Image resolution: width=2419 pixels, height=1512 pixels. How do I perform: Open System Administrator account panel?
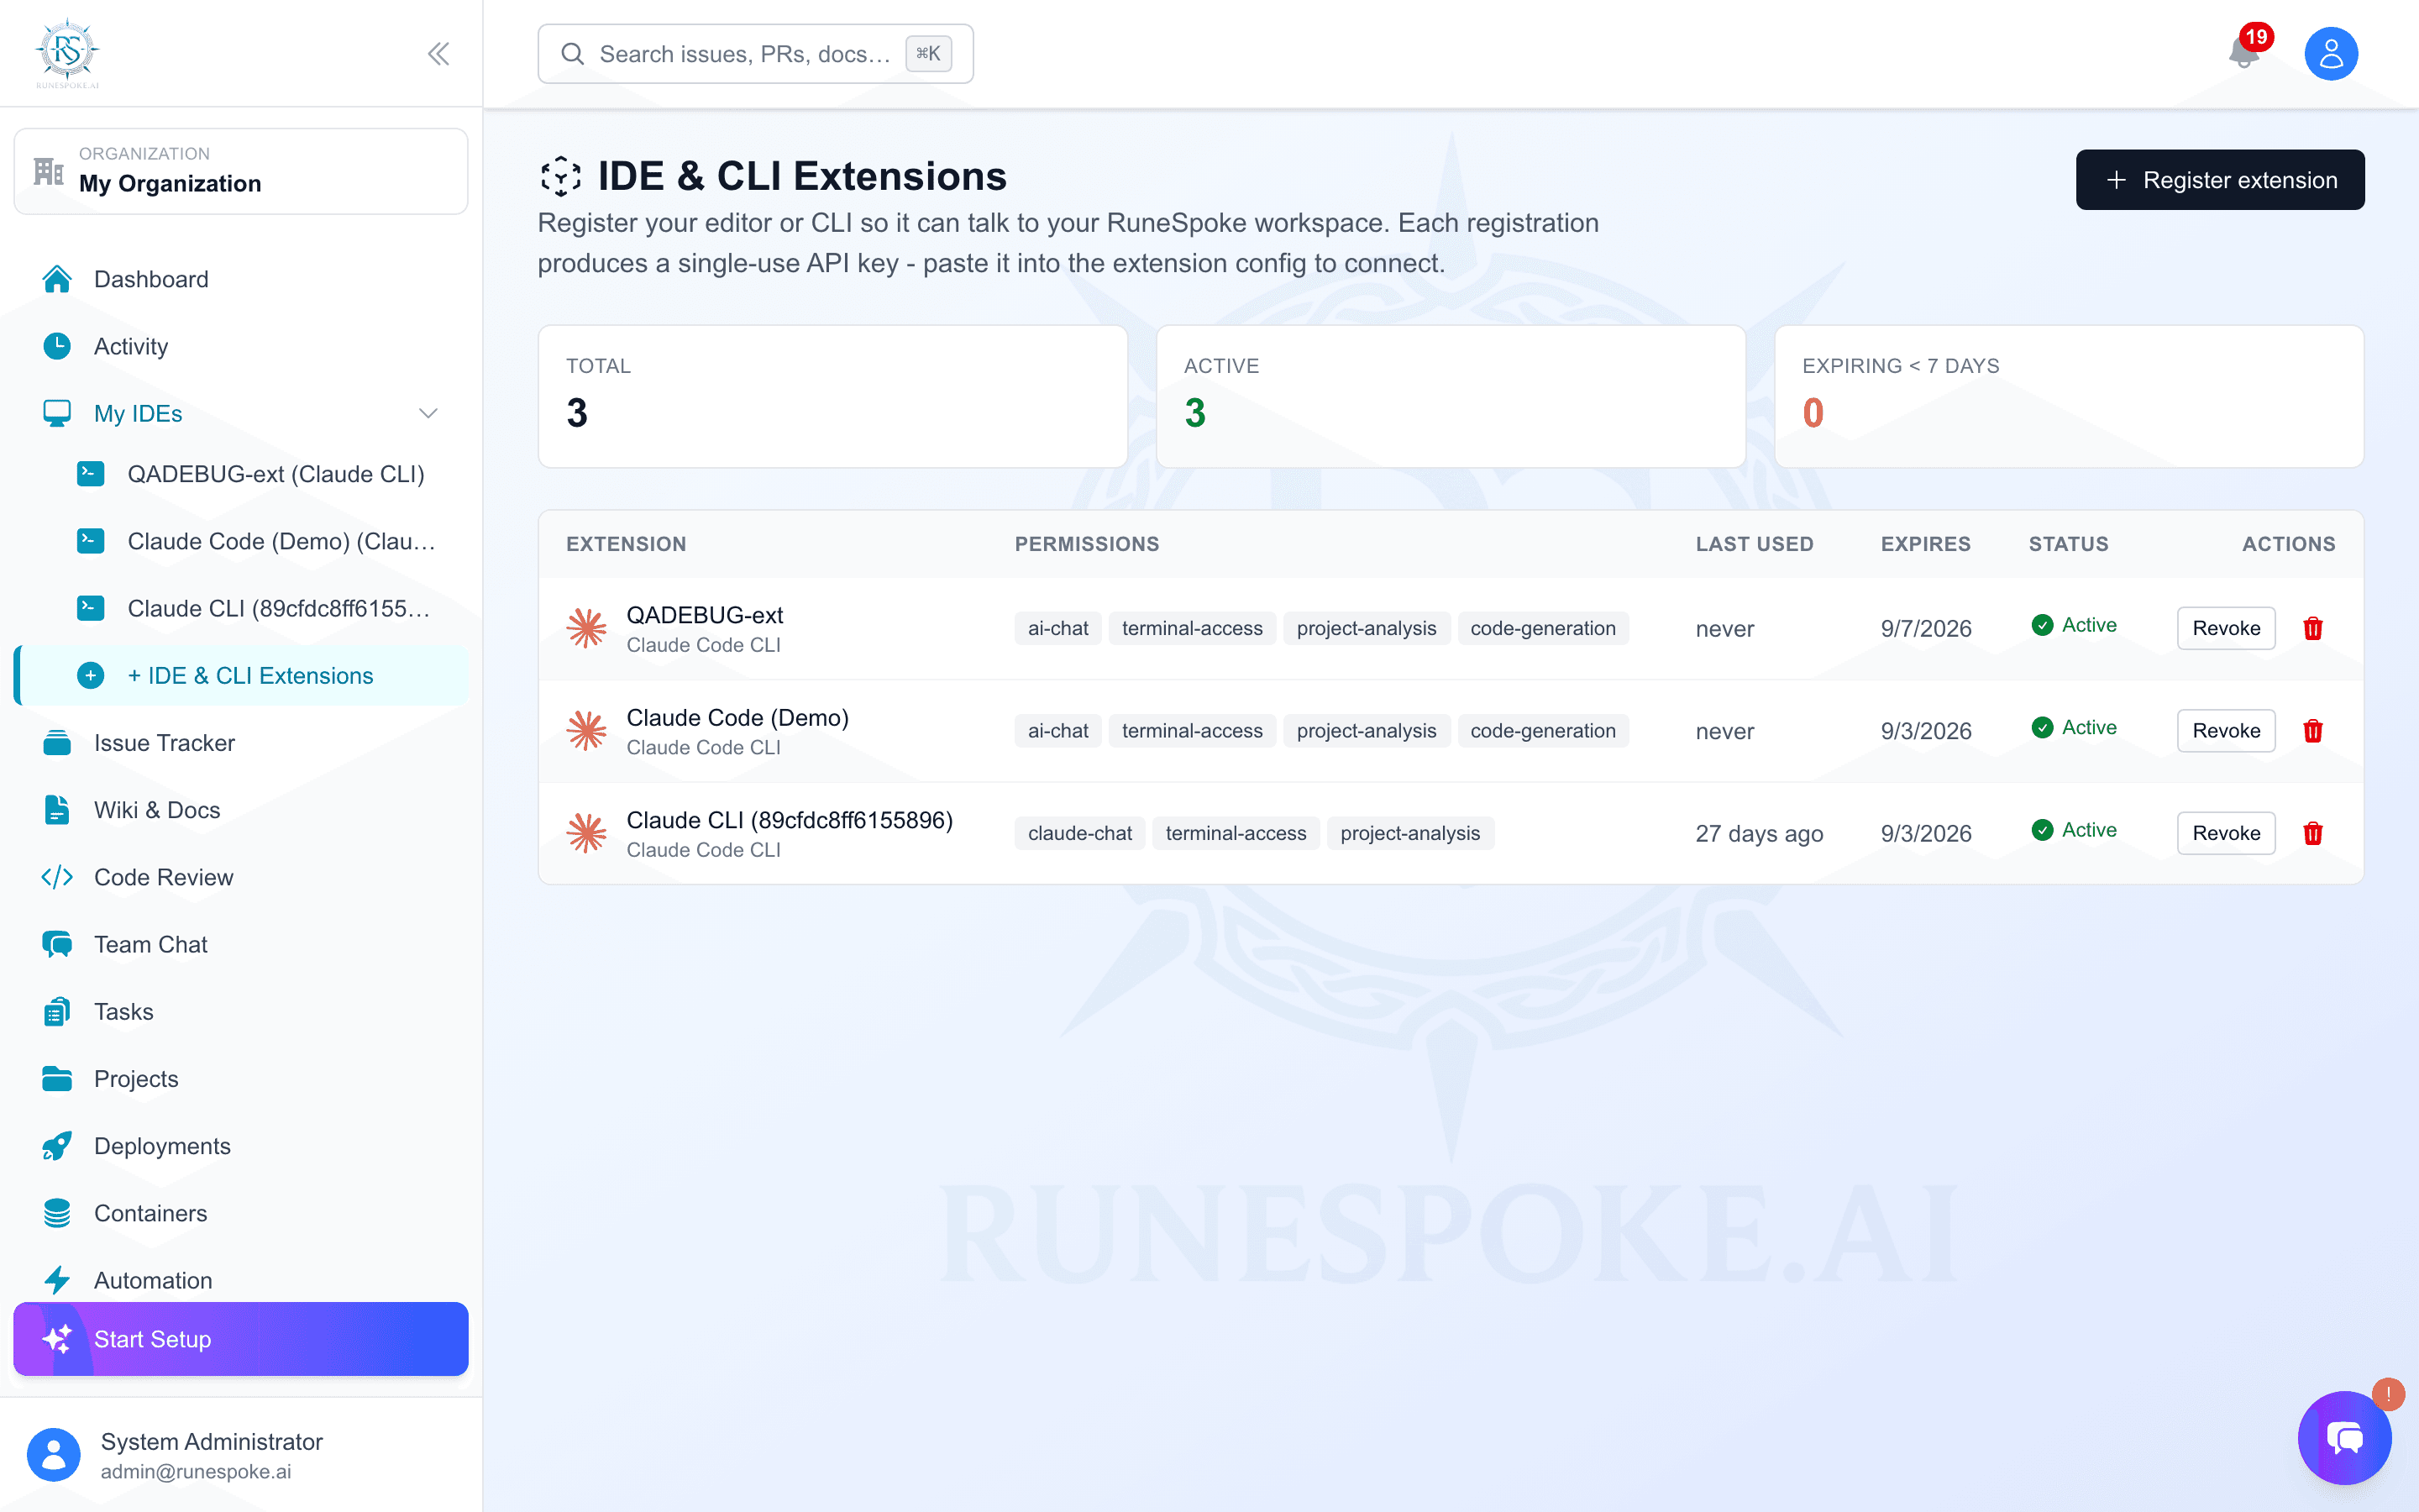[241, 1455]
